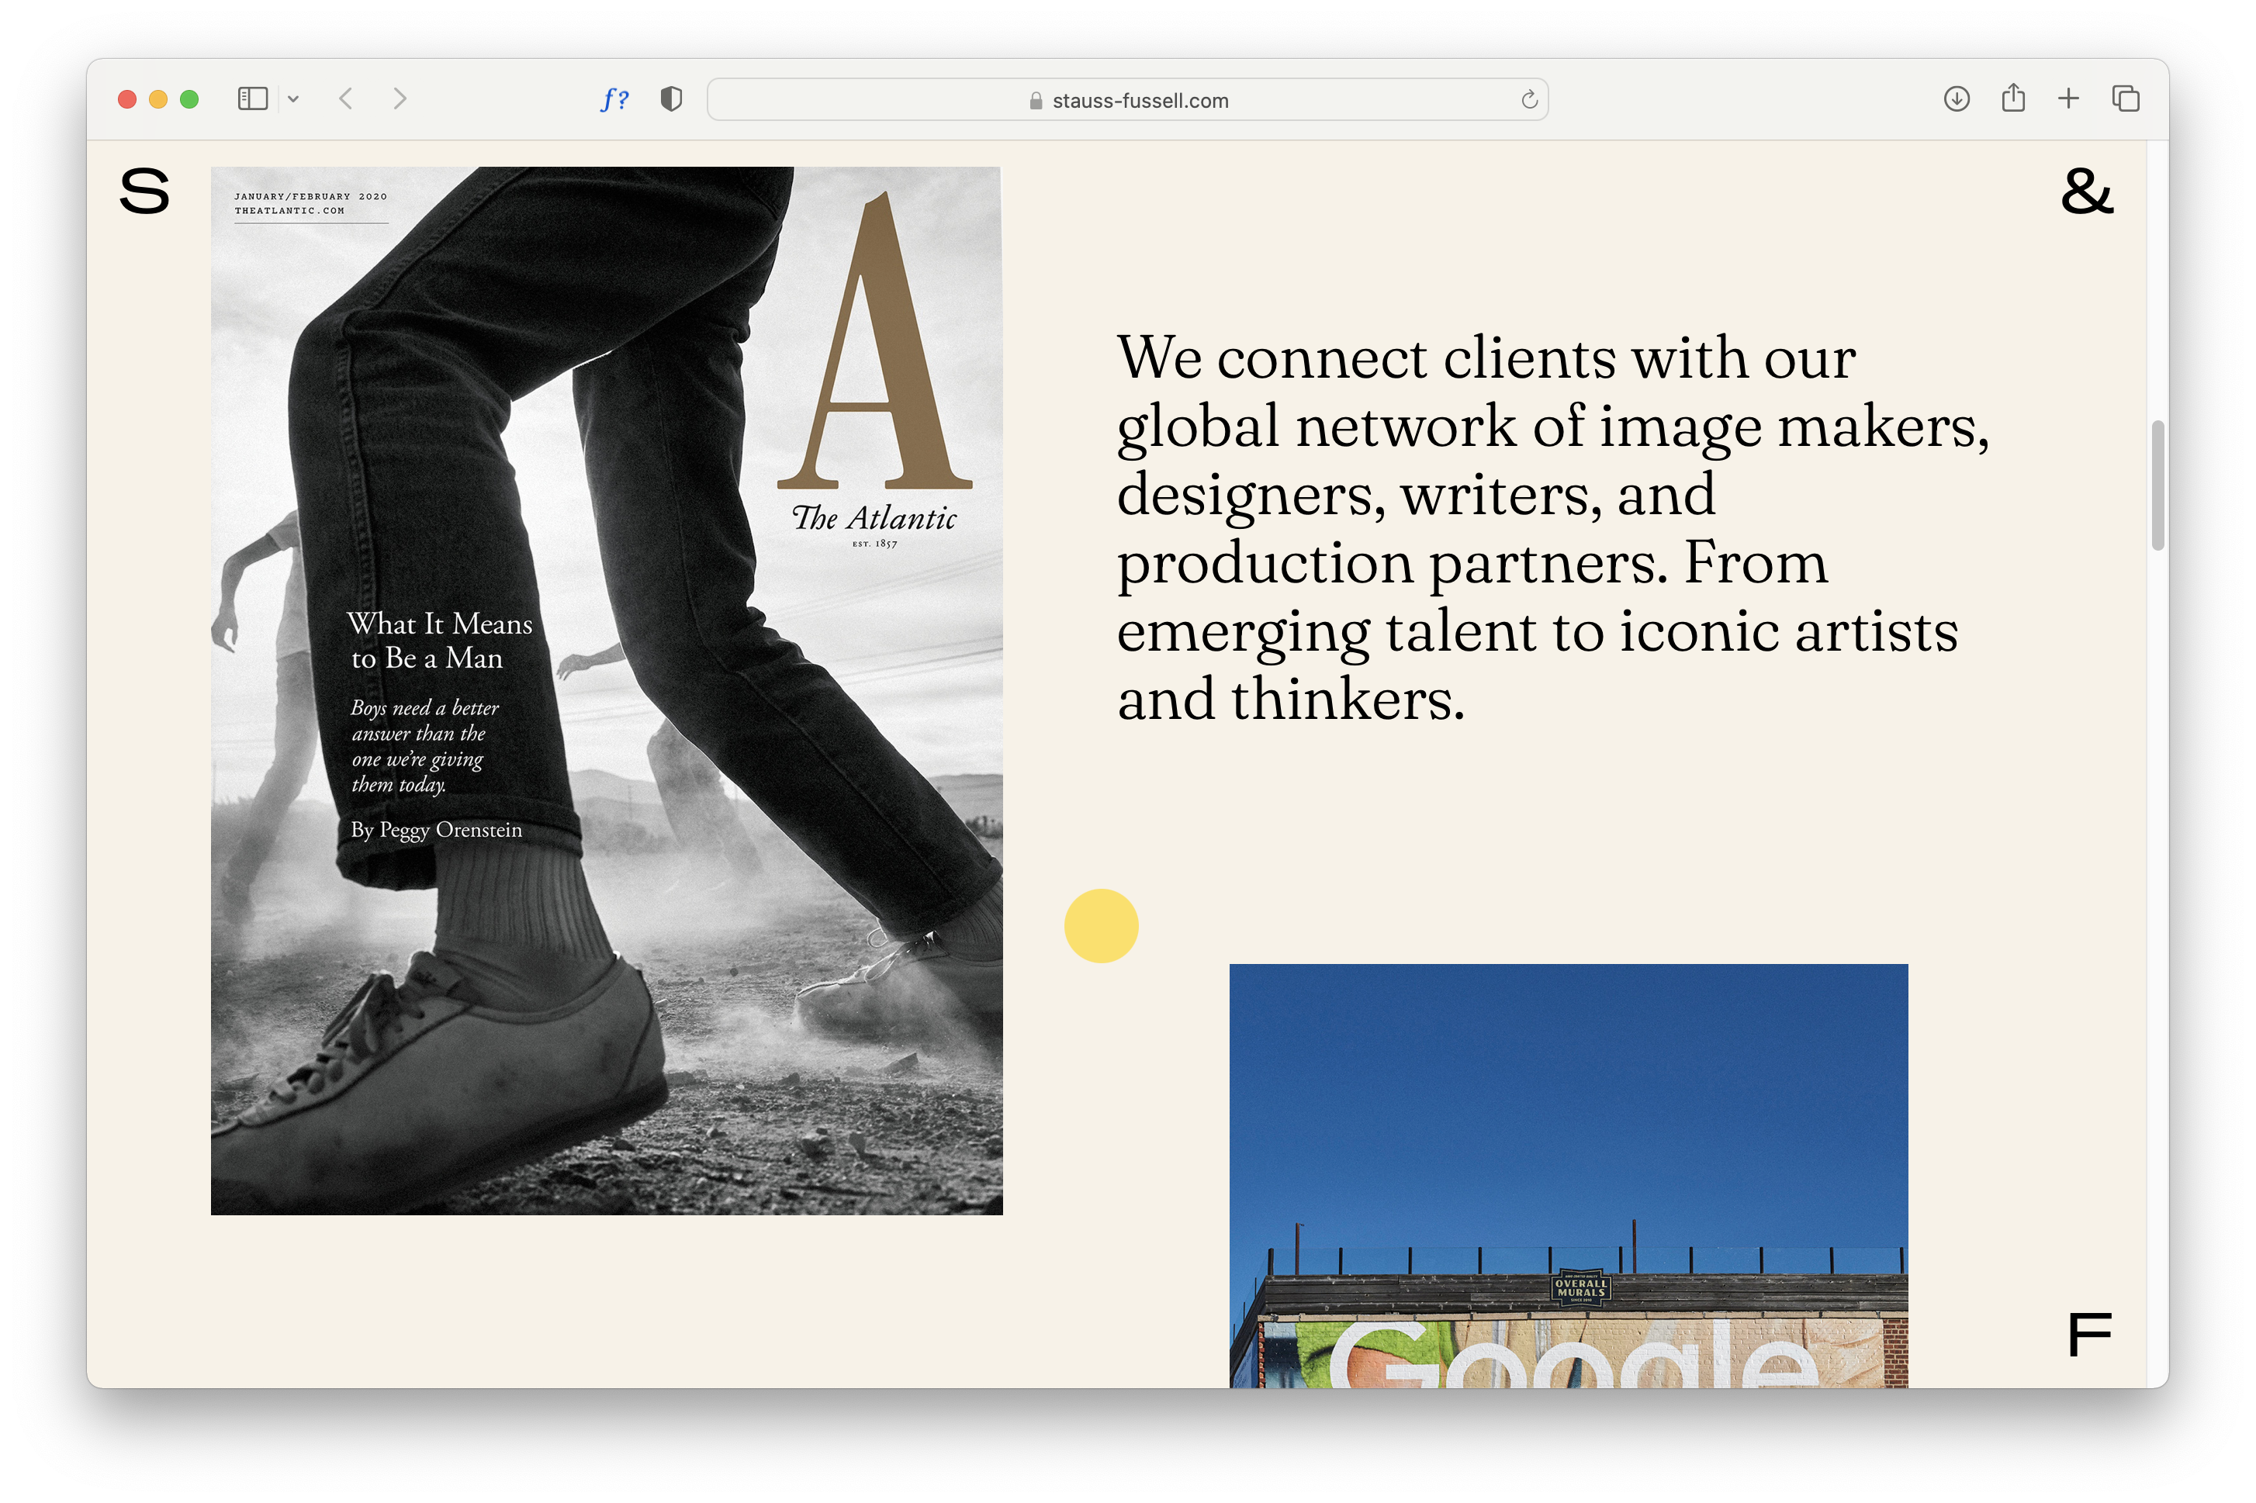Close the Safari window
This screenshot has width=2256, height=1503.
pyautogui.click(x=126, y=98)
